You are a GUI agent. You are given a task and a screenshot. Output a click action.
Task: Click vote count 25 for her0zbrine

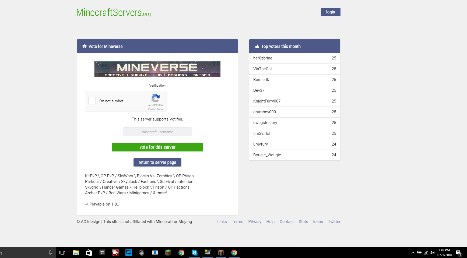click(334, 58)
